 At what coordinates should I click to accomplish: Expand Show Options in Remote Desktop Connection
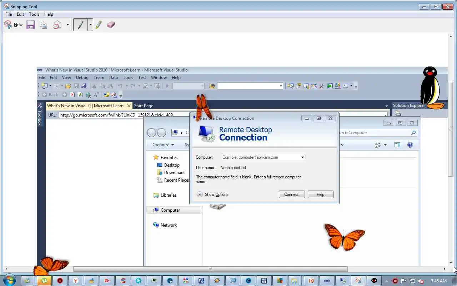pyautogui.click(x=212, y=194)
